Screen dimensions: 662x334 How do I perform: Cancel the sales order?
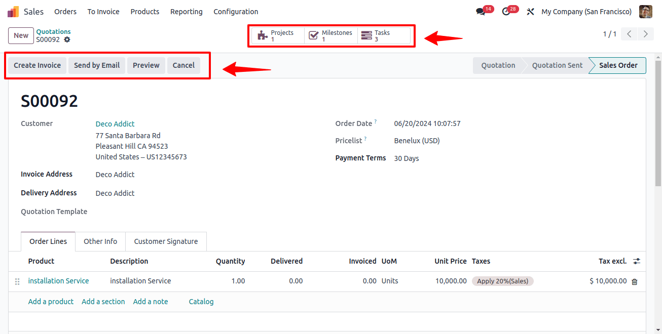[183, 65]
